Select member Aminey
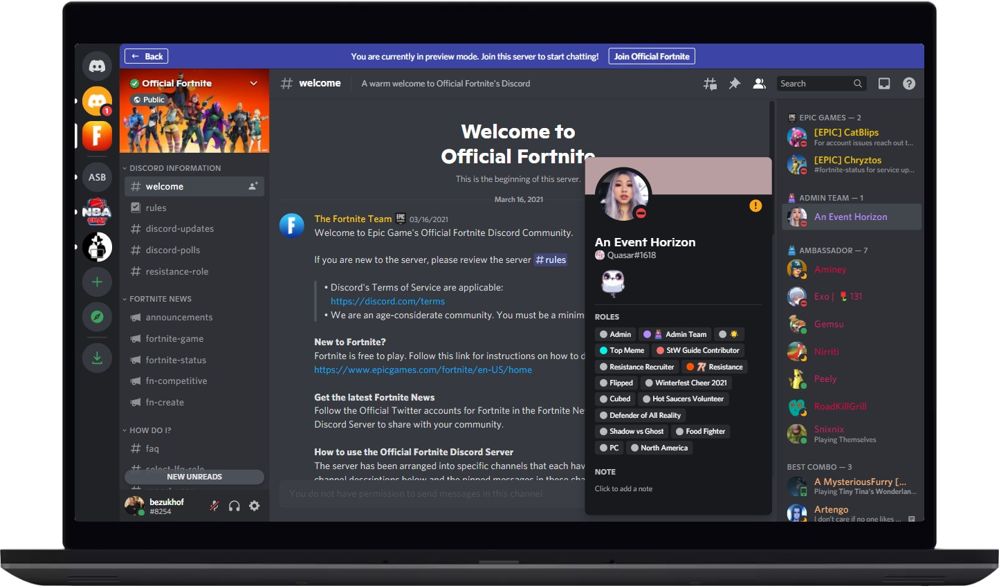The height and width of the screenshot is (586, 999). point(853,270)
